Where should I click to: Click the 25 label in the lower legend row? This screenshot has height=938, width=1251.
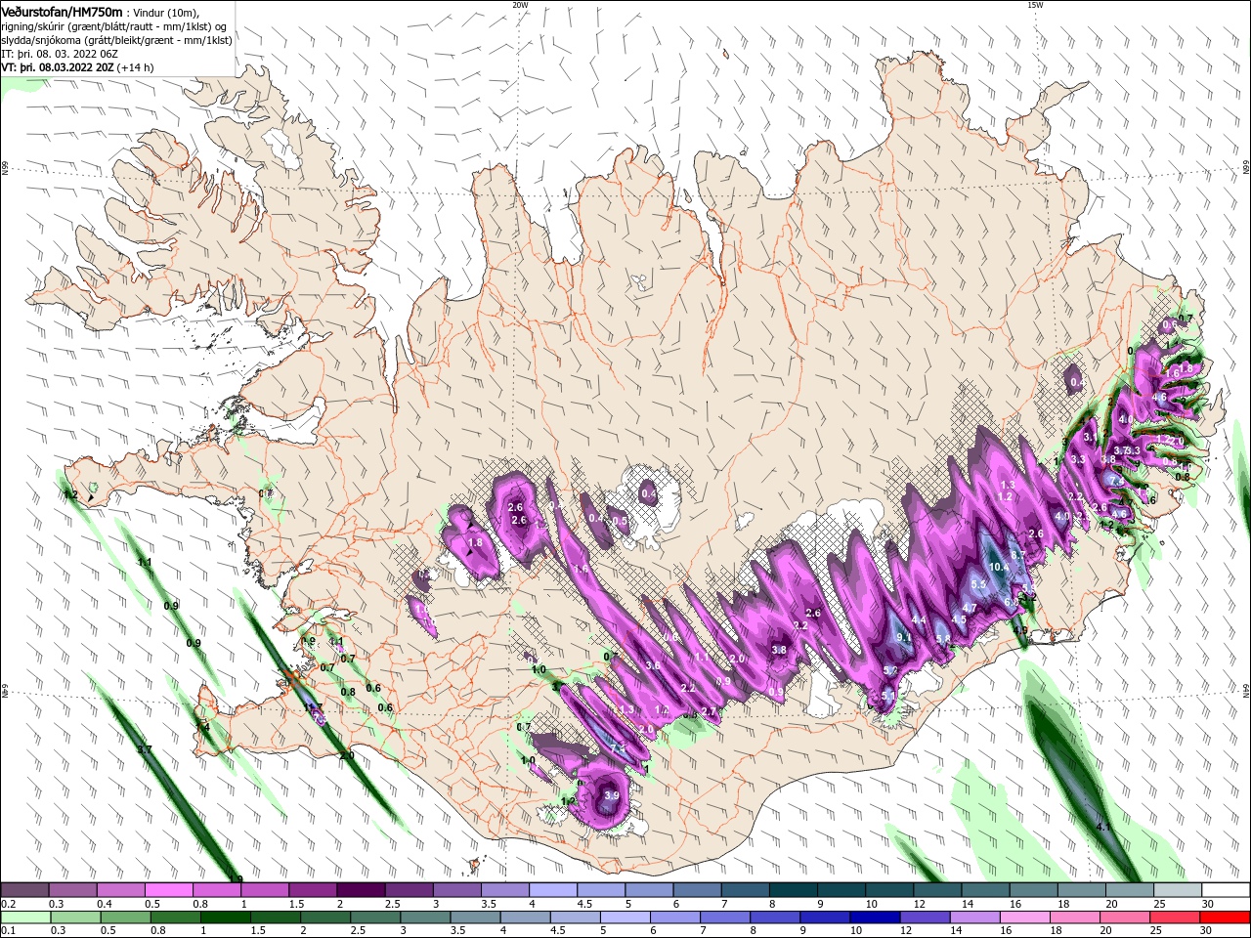(x=1156, y=929)
